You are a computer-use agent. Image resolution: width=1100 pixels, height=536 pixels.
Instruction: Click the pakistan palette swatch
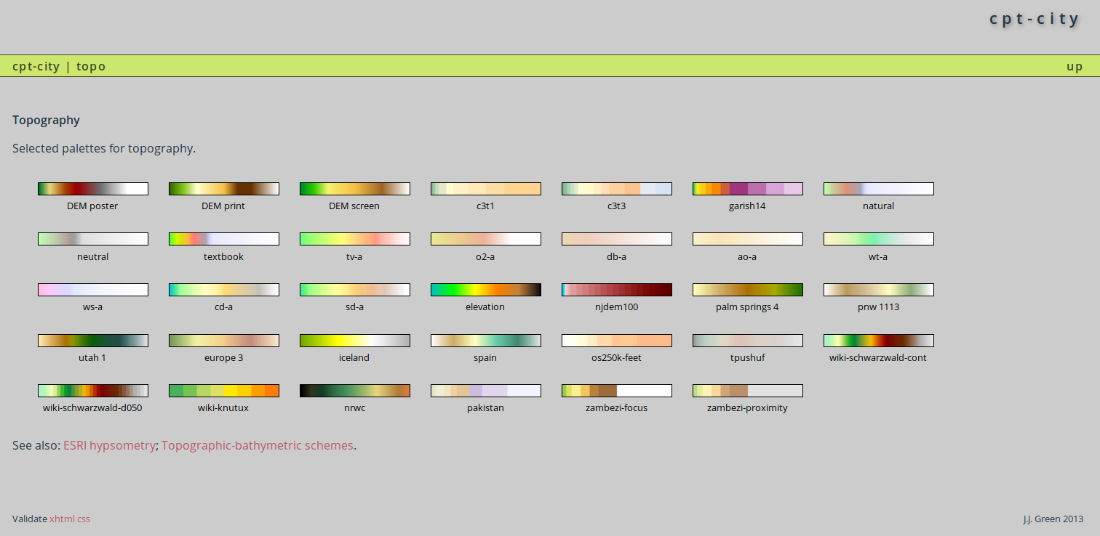coord(486,391)
